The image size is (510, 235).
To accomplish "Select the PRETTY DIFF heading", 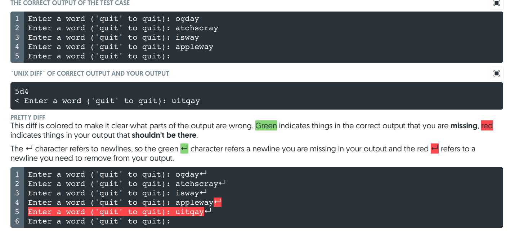I will coord(27,117).
